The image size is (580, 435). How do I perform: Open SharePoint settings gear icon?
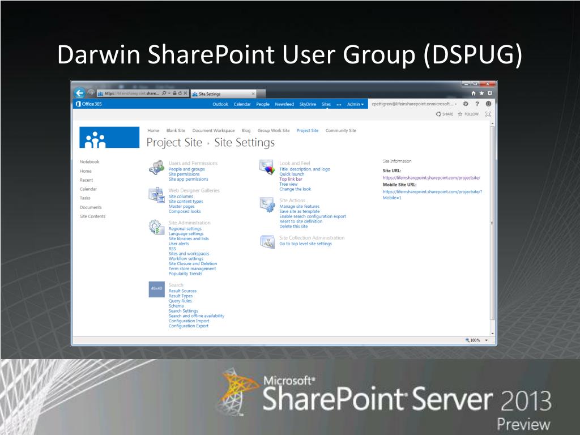click(466, 104)
